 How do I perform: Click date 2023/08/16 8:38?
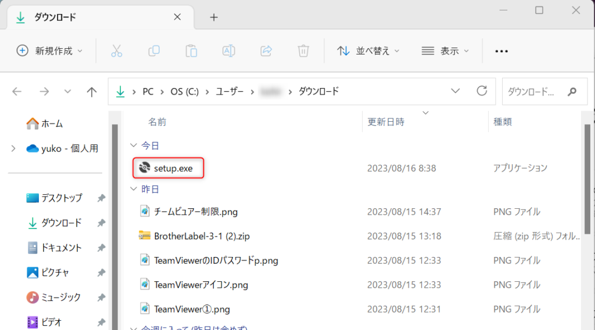pos(402,168)
